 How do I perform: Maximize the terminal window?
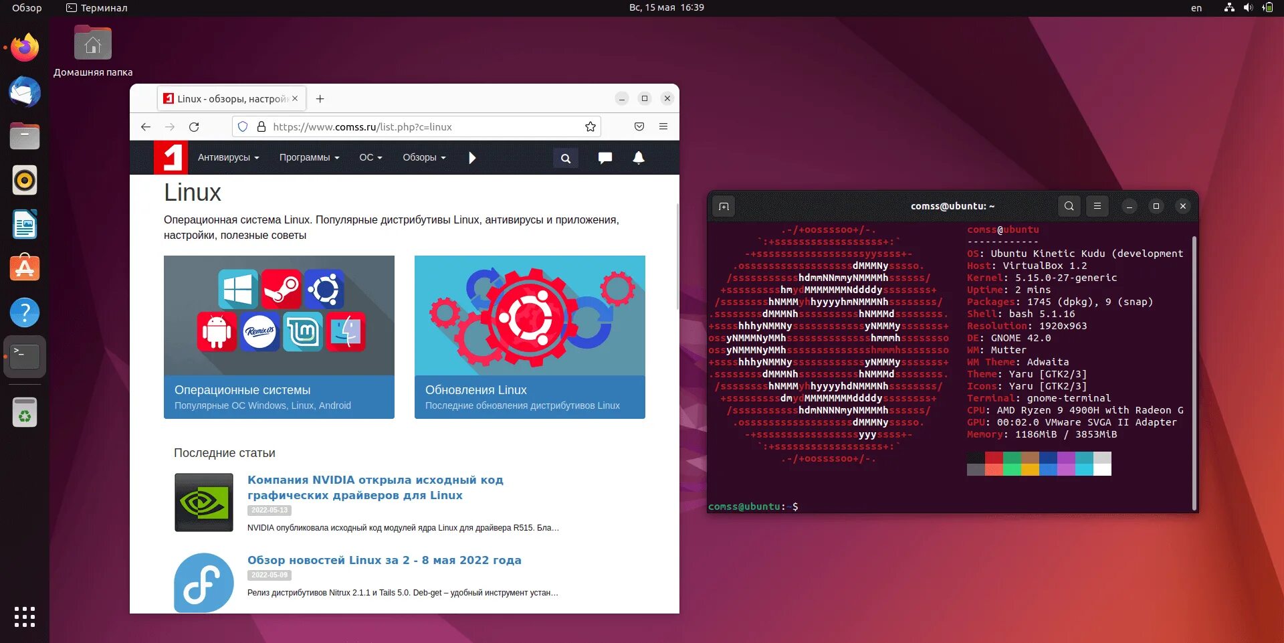point(1156,206)
